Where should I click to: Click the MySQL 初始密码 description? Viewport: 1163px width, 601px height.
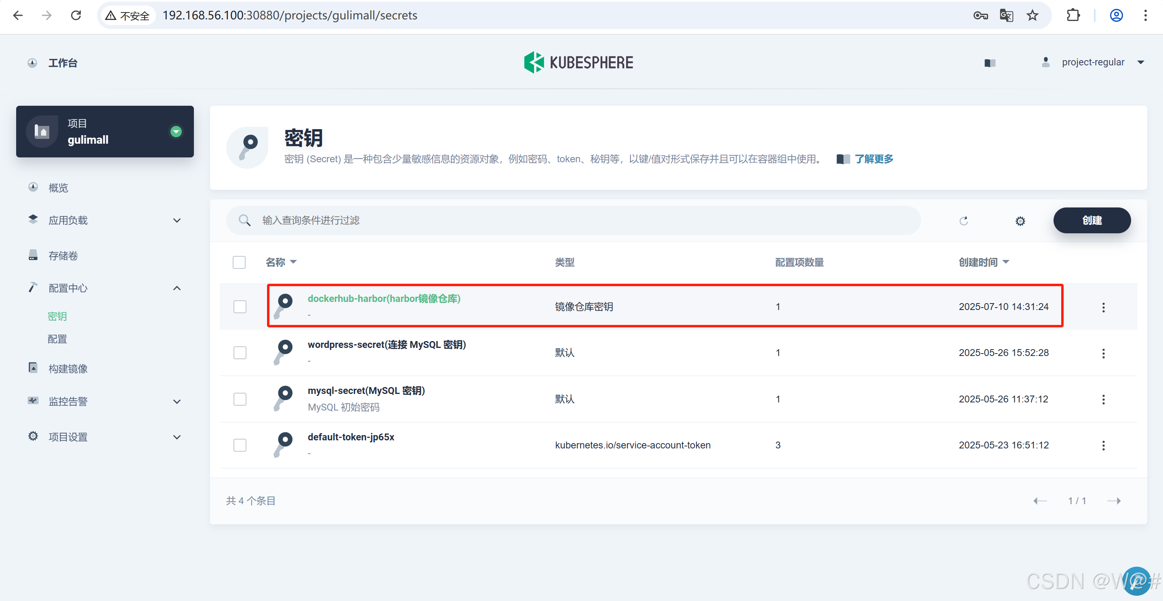click(344, 407)
